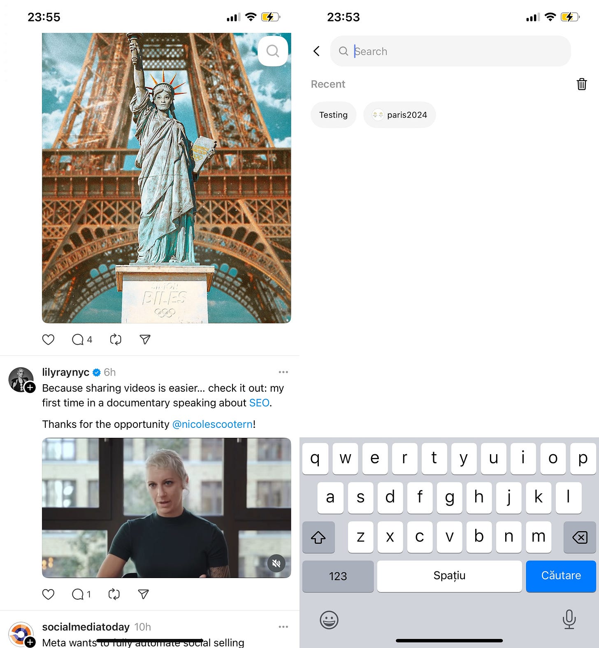Open comments on the statue post with 4 replies

[x=82, y=339]
